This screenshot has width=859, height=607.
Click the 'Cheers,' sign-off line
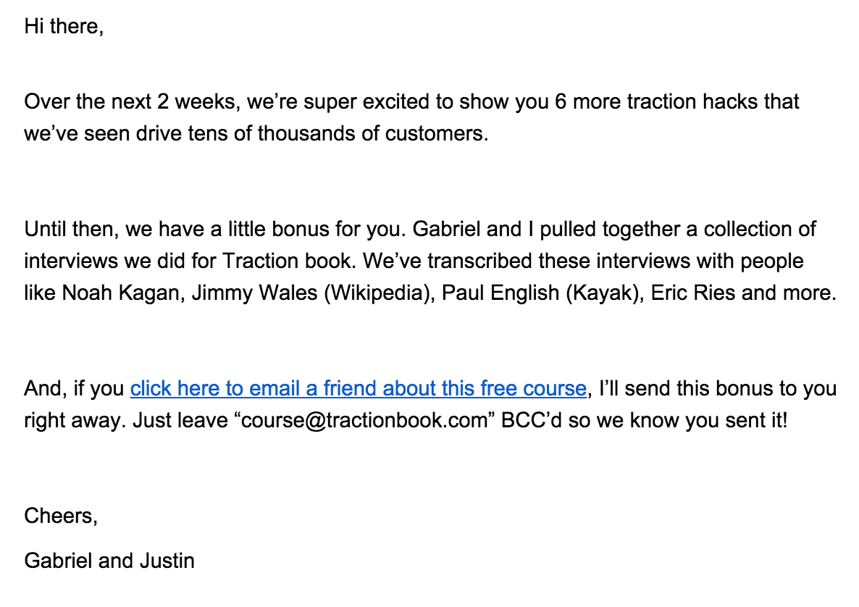61,516
